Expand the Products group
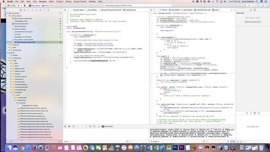Screen dimensions: 270x152 [x=9, y=45]
